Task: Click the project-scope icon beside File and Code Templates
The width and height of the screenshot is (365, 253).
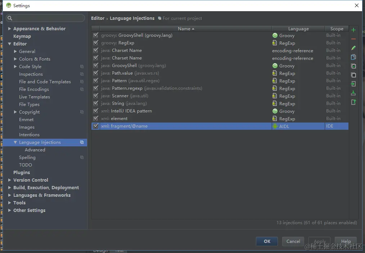Action: [x=82, y=82]
